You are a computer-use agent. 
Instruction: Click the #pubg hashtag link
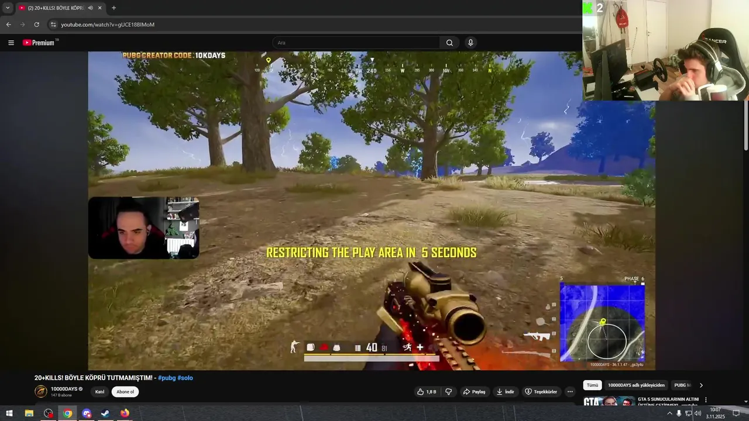click(x=166, y=378)
